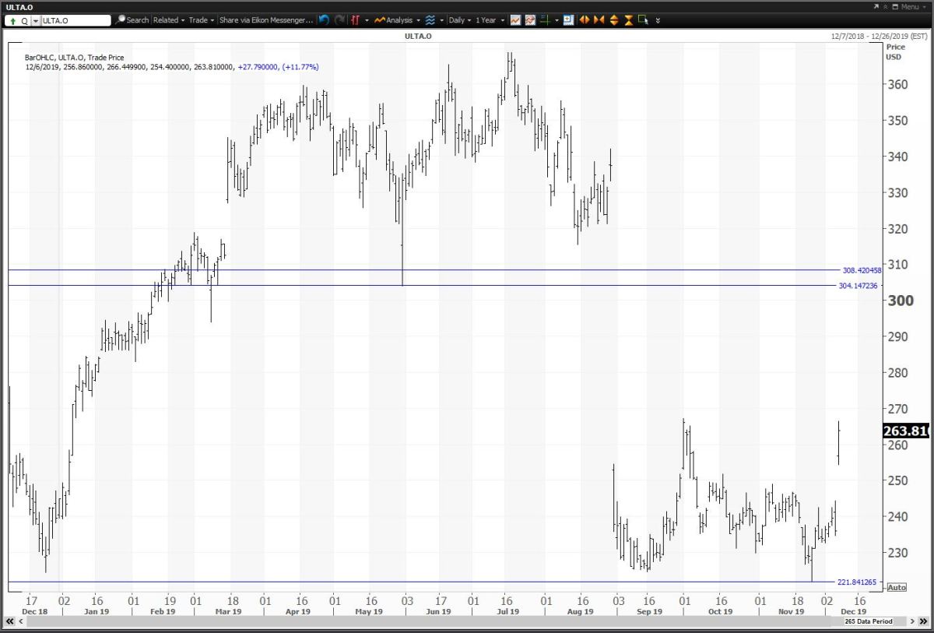Click the BarOHLC, ULTA.O, Trade Price legend
Screen dimensions: 934x633
click(74, 58)
